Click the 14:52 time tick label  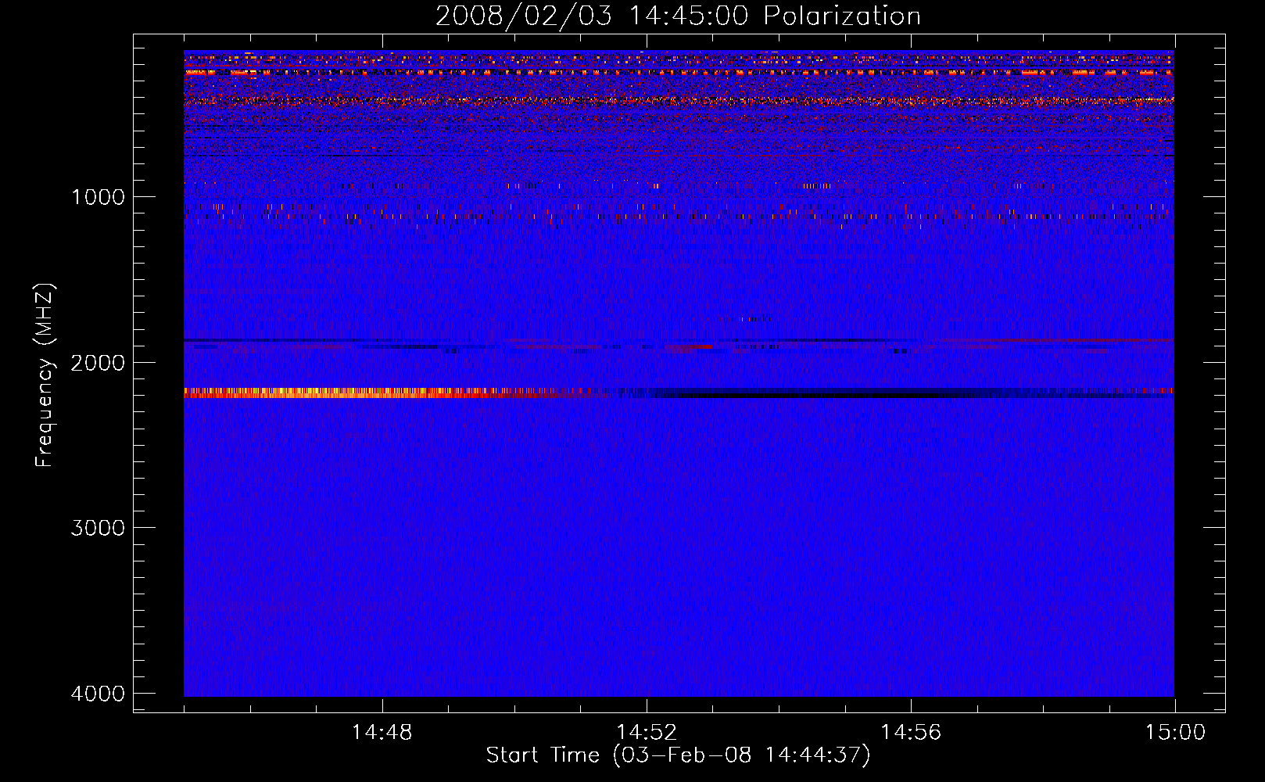646,733
